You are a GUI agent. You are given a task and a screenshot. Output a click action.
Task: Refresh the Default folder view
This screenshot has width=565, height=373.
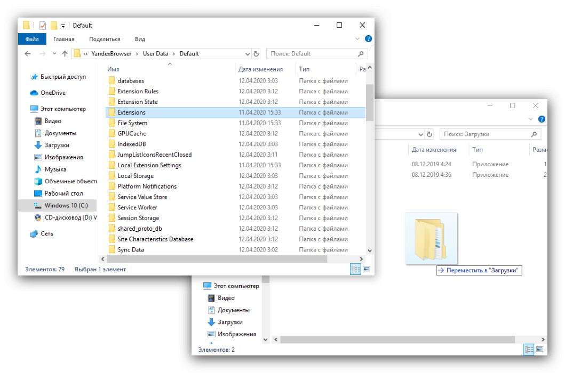click(256, 54)
